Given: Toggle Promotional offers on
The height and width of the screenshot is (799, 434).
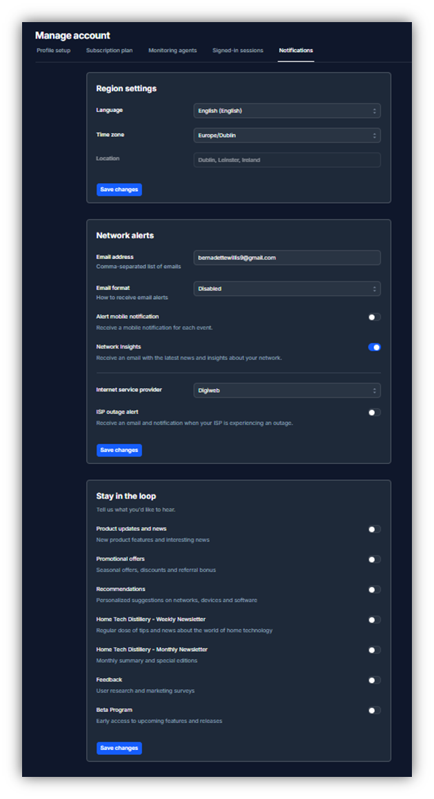Looking at the screenshot, I should (374, 559).
